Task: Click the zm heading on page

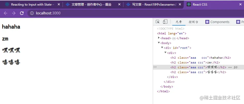Action: click(5, 39)
